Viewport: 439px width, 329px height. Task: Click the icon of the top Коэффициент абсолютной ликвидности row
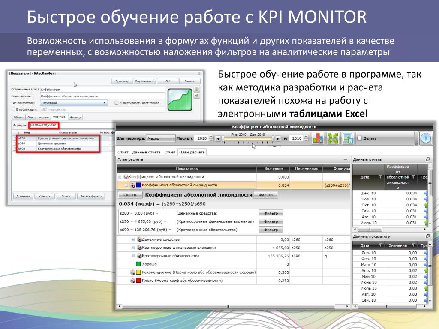tap(126, 177)
